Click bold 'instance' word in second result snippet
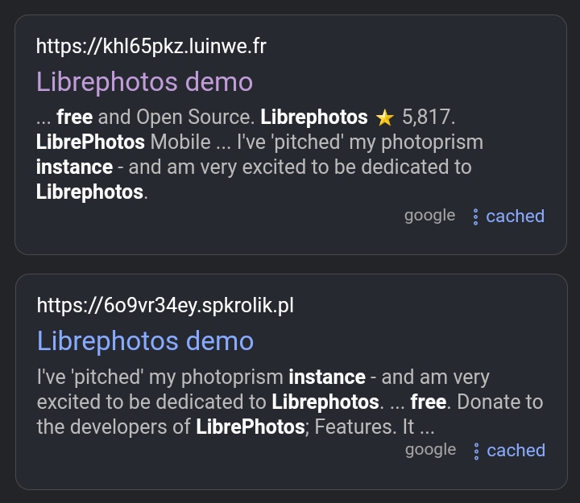The image size is (580, 503). click(x=327, y=377)
